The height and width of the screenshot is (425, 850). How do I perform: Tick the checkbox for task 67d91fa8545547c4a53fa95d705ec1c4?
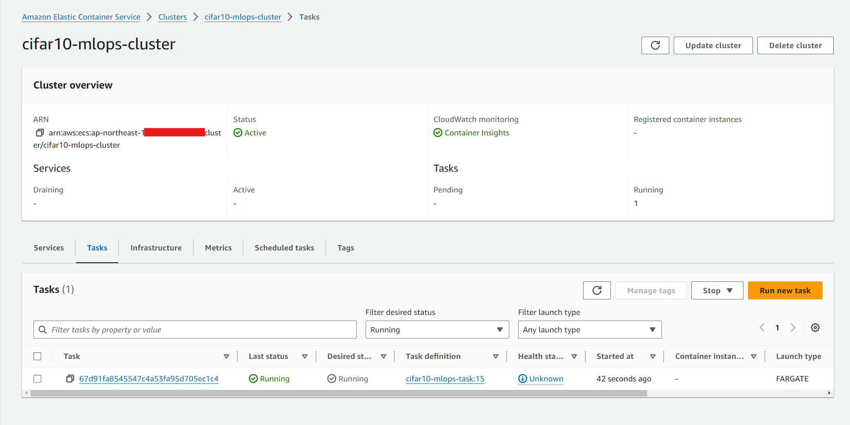coord(38,379)
